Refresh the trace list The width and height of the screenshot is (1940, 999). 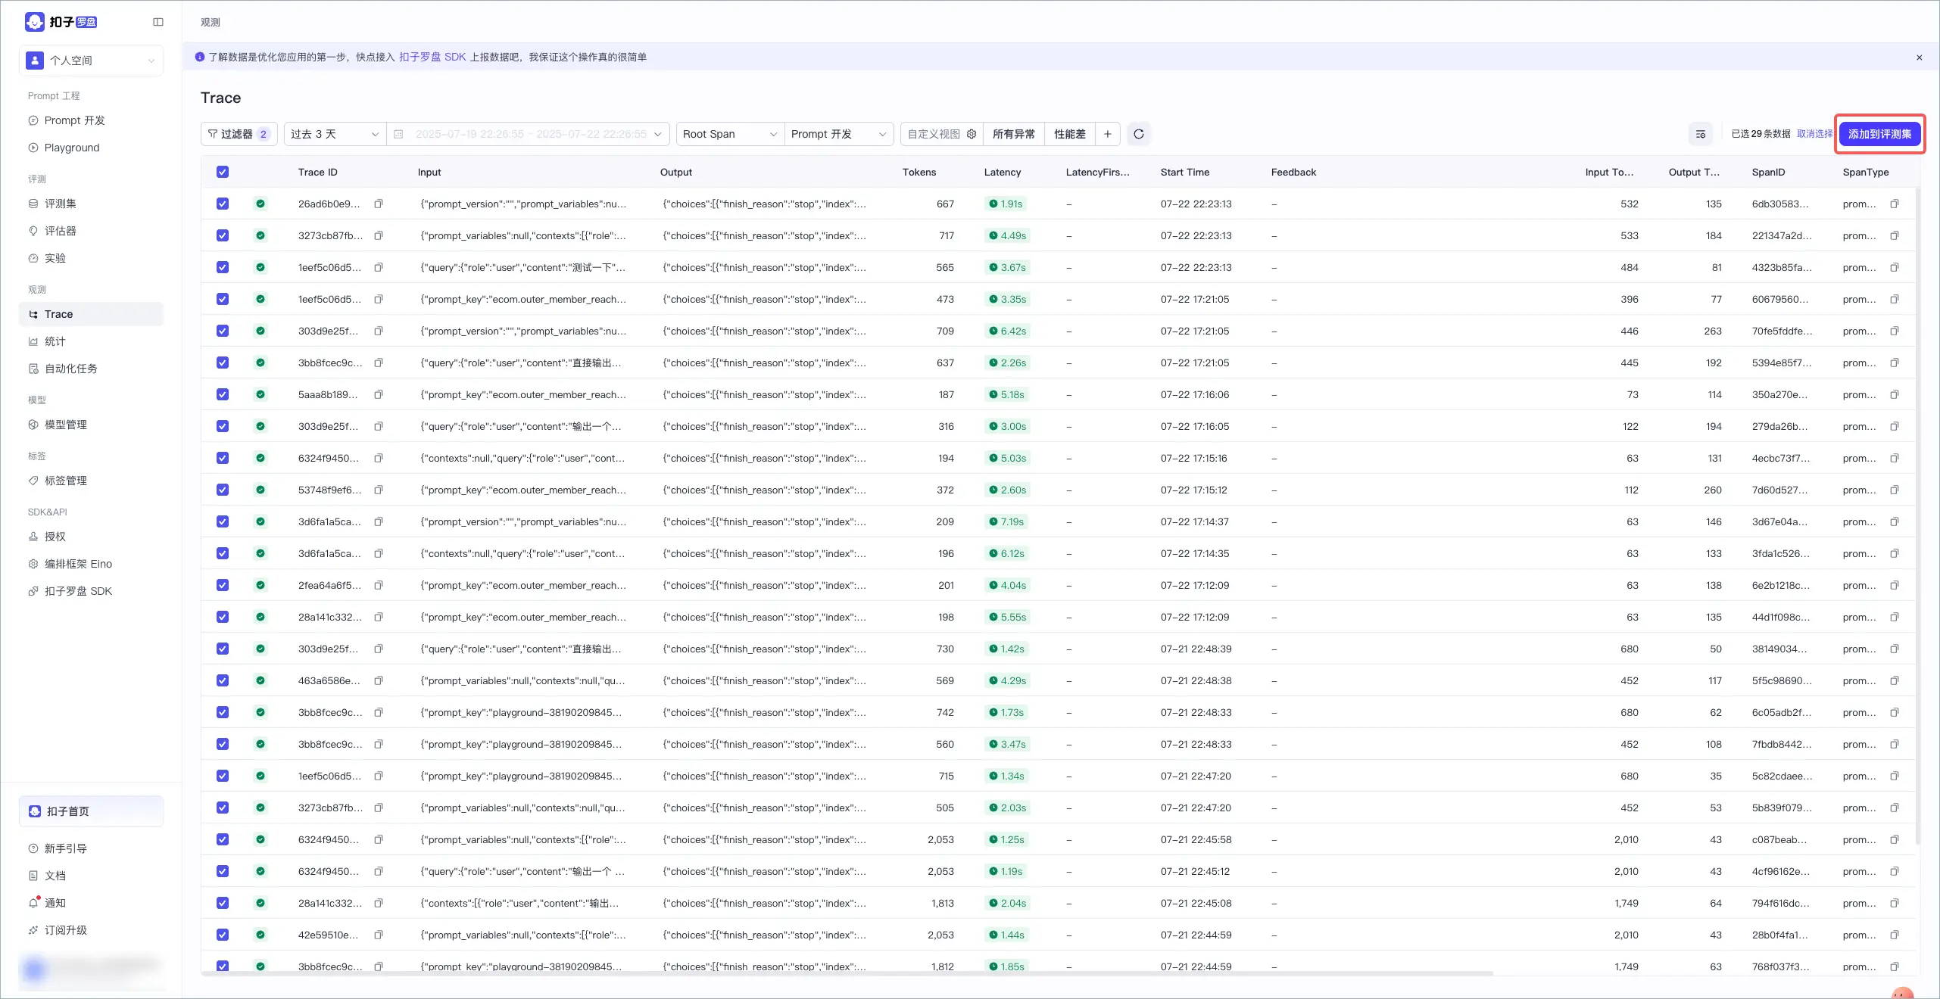click(x=1139, y=134)
